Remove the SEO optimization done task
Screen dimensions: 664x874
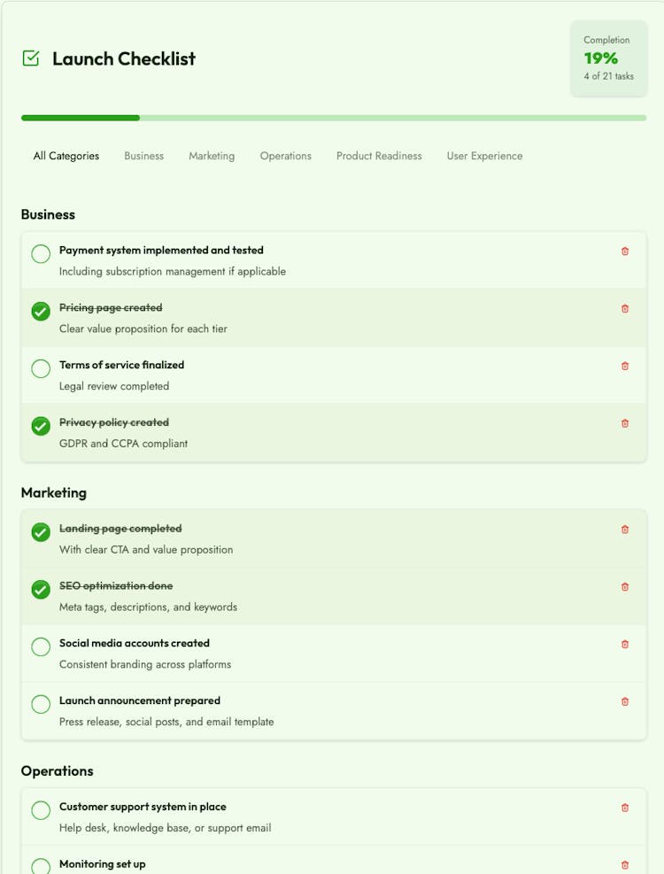coord(624,587)
